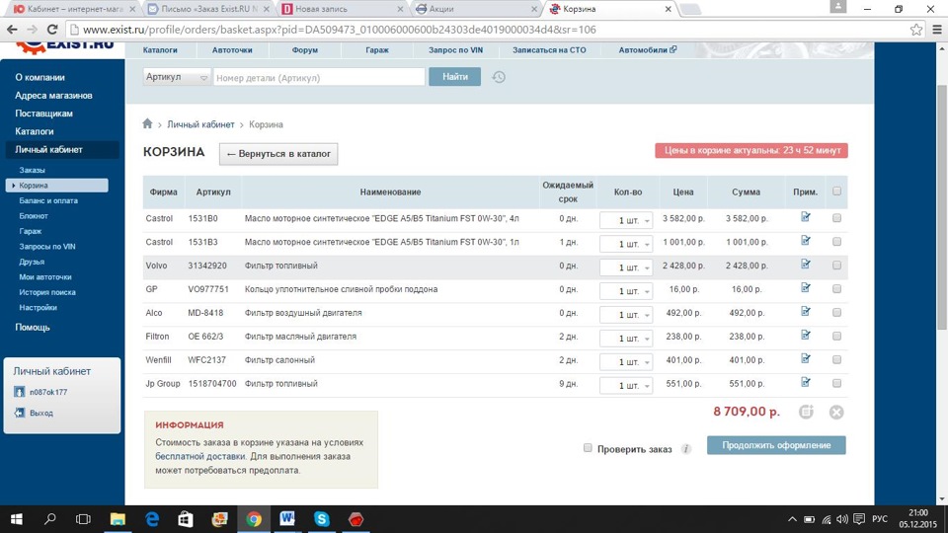The image size is (948, 533).
Task: Open the Запрос по VIN menu item
Action: point(456,50)
